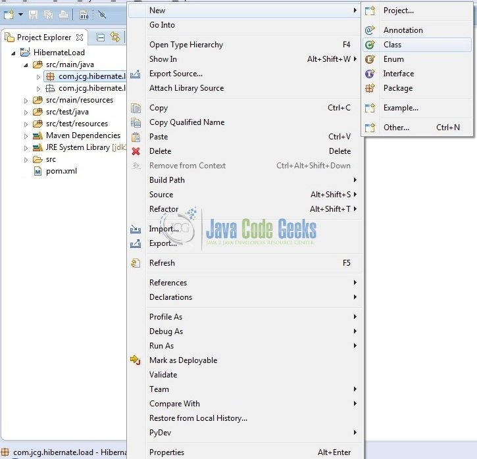Open the Debug As submenu
The height and width of the screenshot is (459, 477).
(x=245, y=331)
